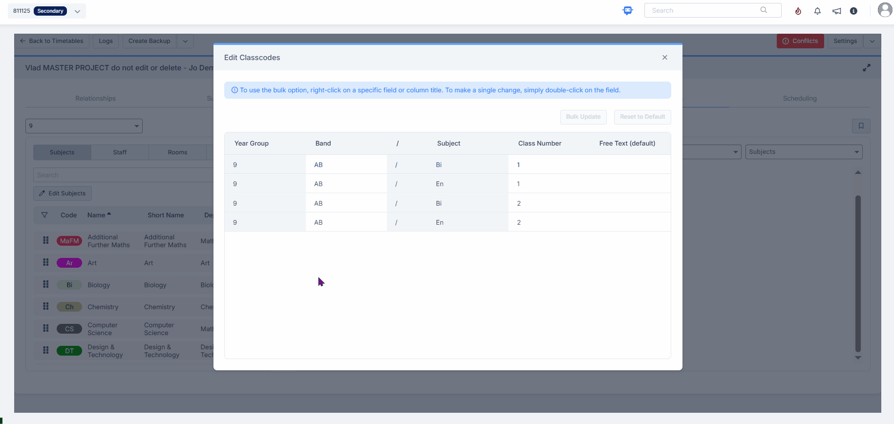Click the flame icon in top bar
The width and height of the screenshot is (894, 424).
tap(798, 11)
